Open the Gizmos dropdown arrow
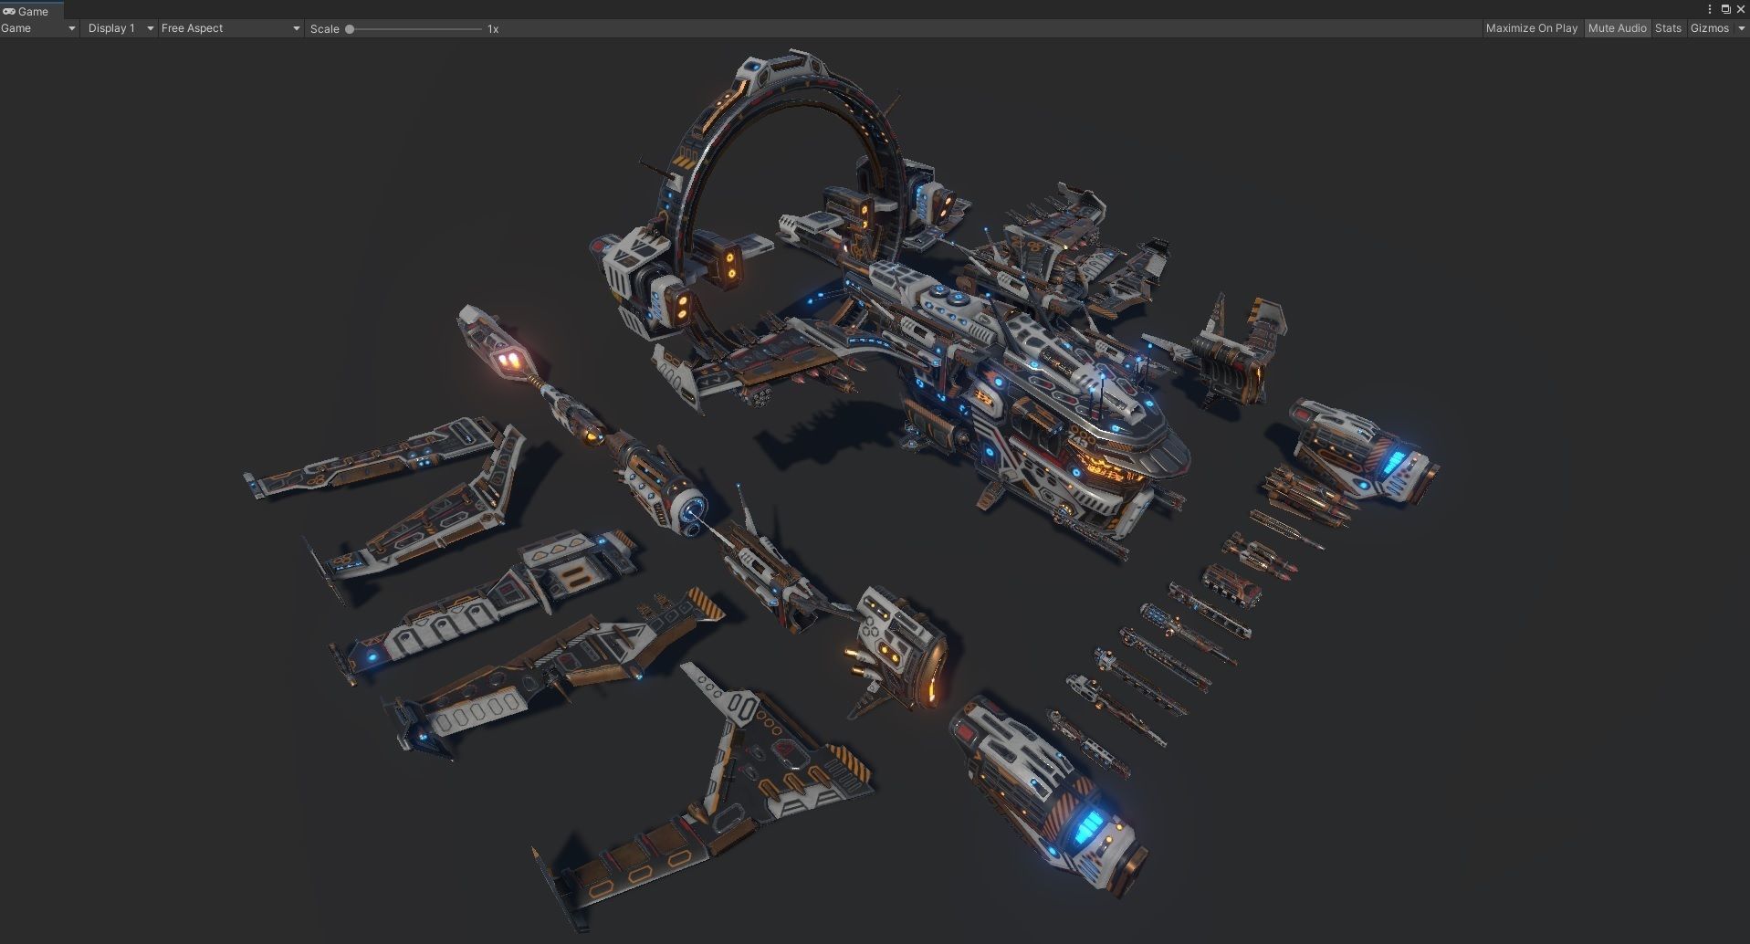The width and height of the screenshot is (1750, 944). point(1741,28)
